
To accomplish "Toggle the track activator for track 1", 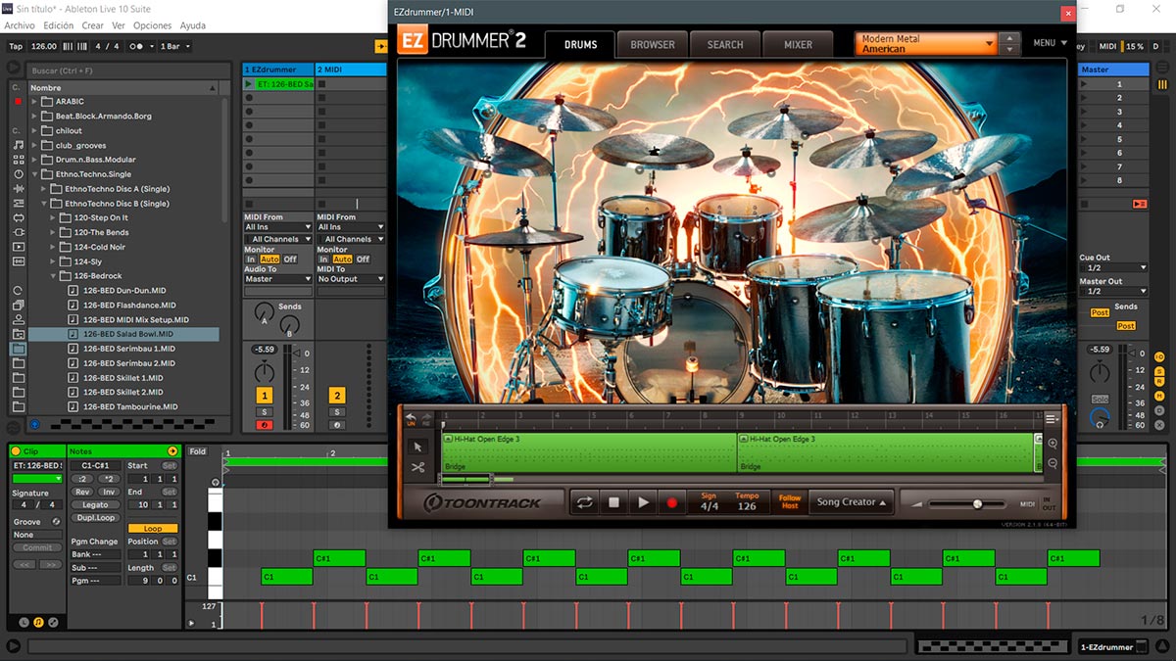I will click(x=265, y=396).
